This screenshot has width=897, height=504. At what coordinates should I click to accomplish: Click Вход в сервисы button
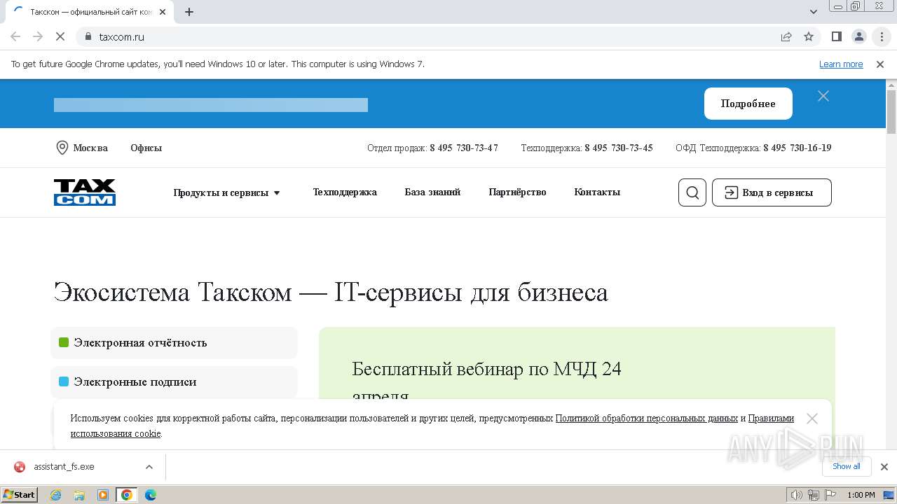tap(772, 192)
